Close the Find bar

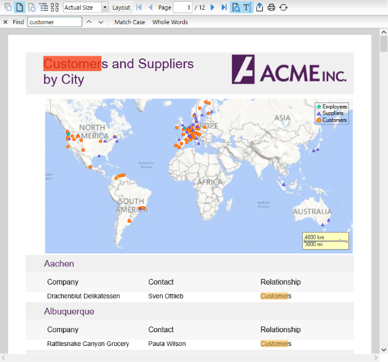[x=5, y=22]
